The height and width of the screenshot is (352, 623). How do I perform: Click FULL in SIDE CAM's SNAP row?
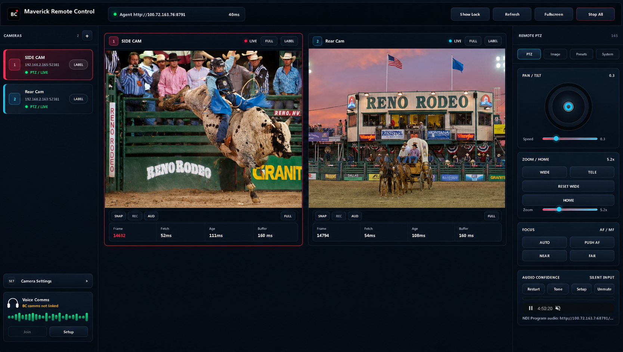pyautogui.click(x=288, y=216)
